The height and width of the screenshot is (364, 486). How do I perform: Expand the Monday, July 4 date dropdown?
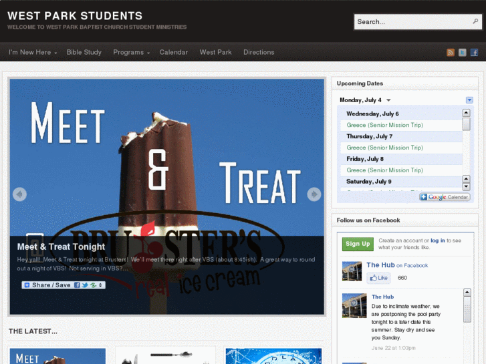pos(388,100)
